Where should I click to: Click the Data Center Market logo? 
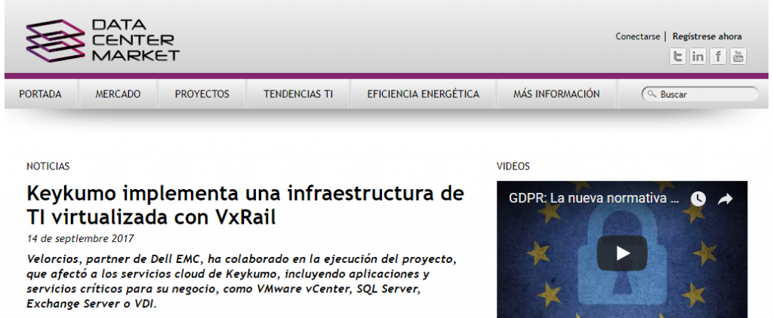(103, 41)
